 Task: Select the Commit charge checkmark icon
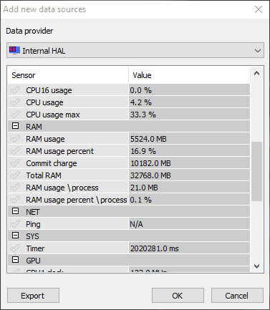(x=15, y=163)
